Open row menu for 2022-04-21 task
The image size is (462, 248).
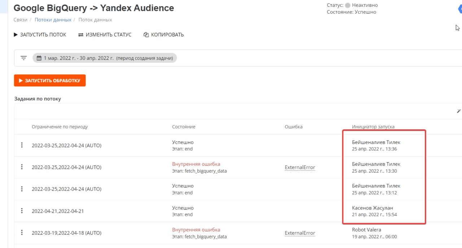22,211
